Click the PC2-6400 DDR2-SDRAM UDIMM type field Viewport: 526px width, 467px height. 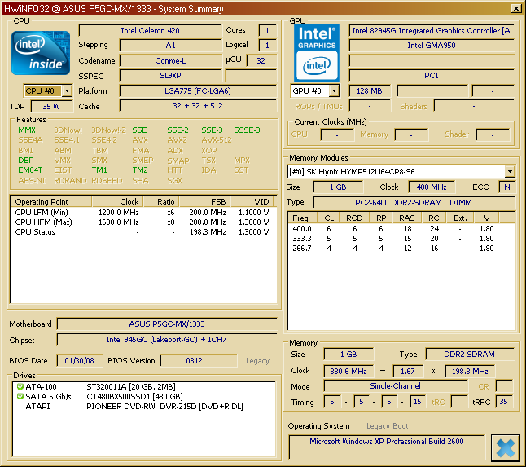pyautogui.click(x=414, y=202)
